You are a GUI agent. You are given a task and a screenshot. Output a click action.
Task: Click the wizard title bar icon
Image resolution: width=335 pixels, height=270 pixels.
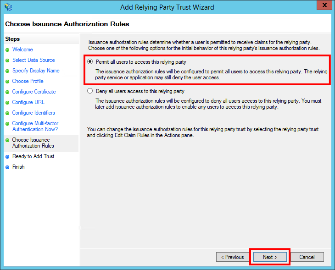(8, 7)
